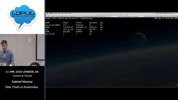Open the Apple menu
The image size is (178, 100).
47,13
